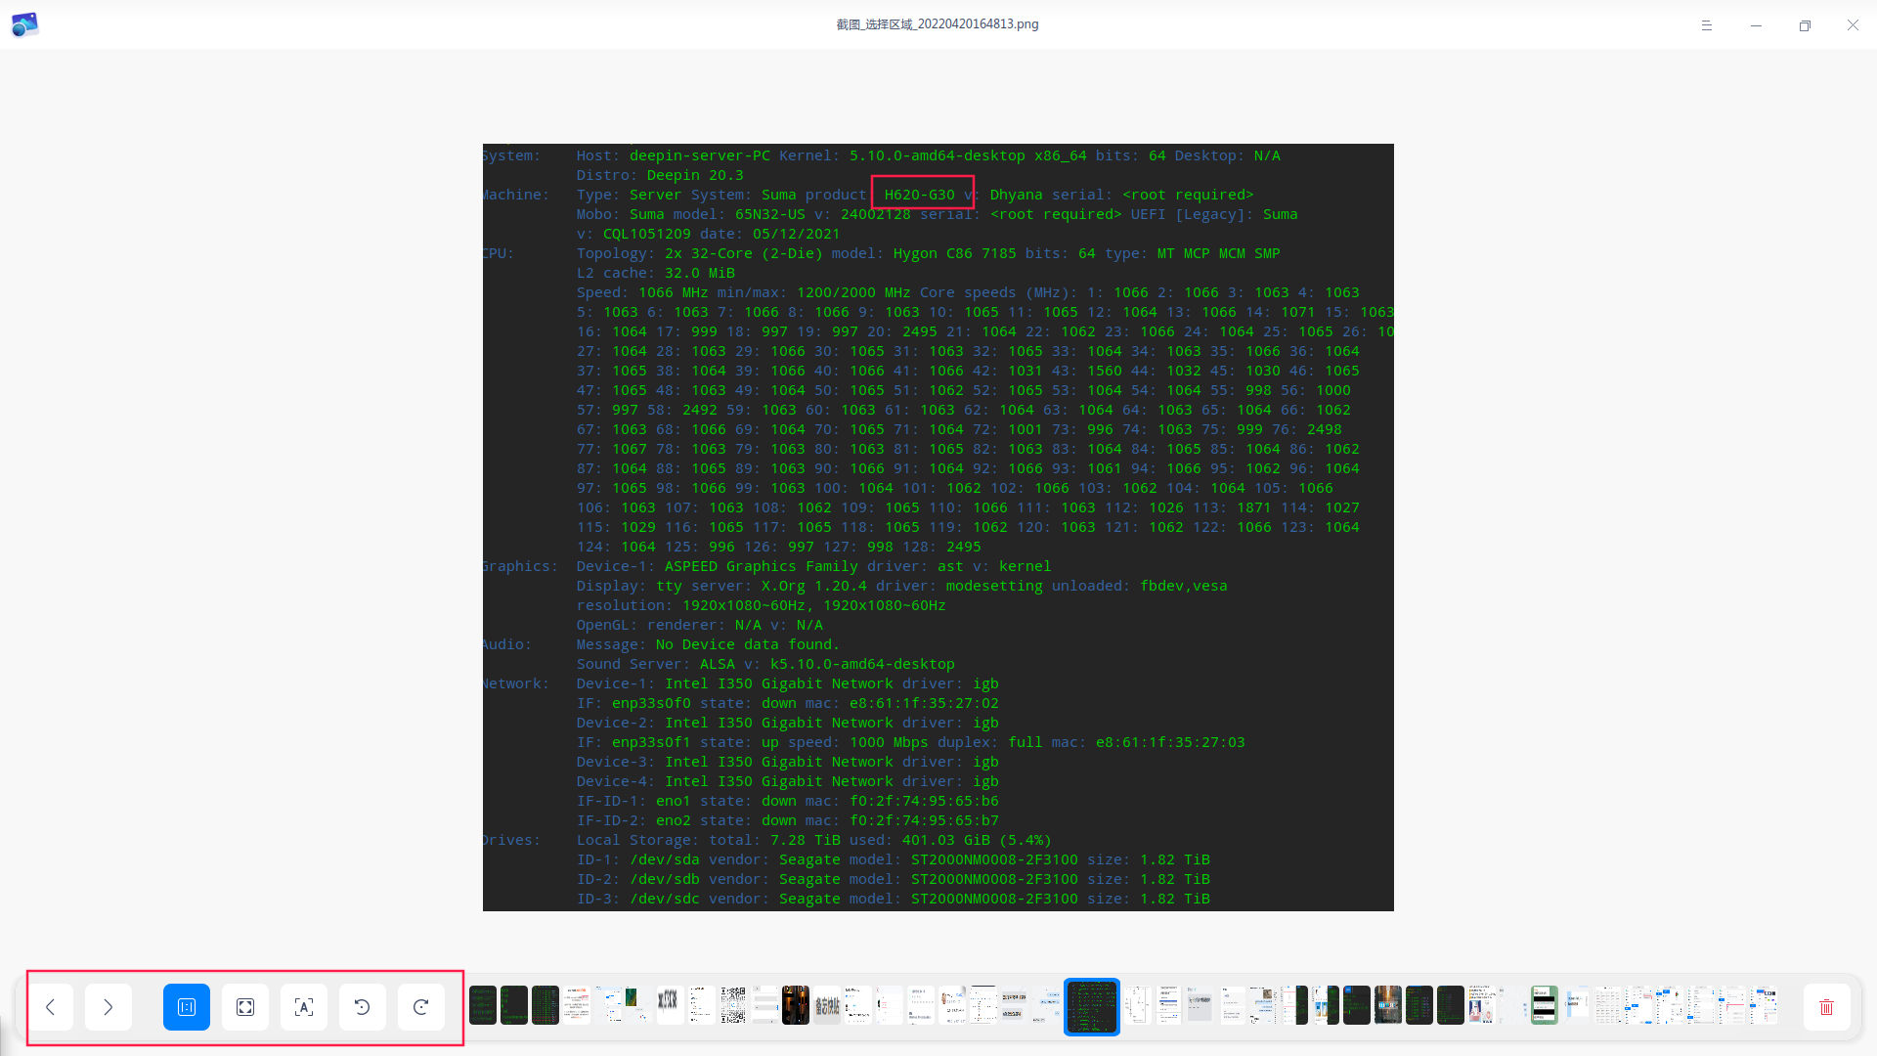Viewport: 1877px width, 1056px height.
Task: Rotate image counterclockwise
Action: coord(363,1007)
